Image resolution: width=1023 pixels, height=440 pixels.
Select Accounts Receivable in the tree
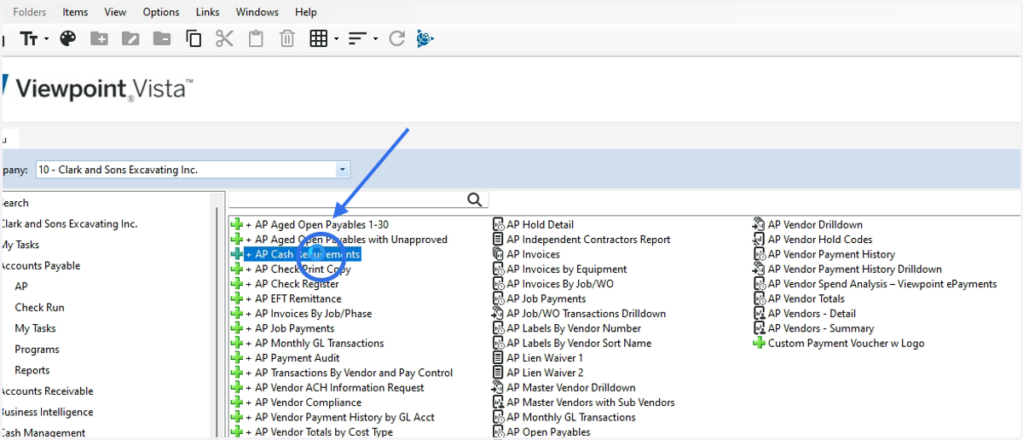tap(45, 391)
